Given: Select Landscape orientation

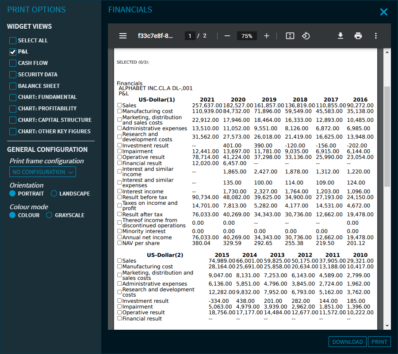Looking at the screenshot, I should (x=54, y=194).
